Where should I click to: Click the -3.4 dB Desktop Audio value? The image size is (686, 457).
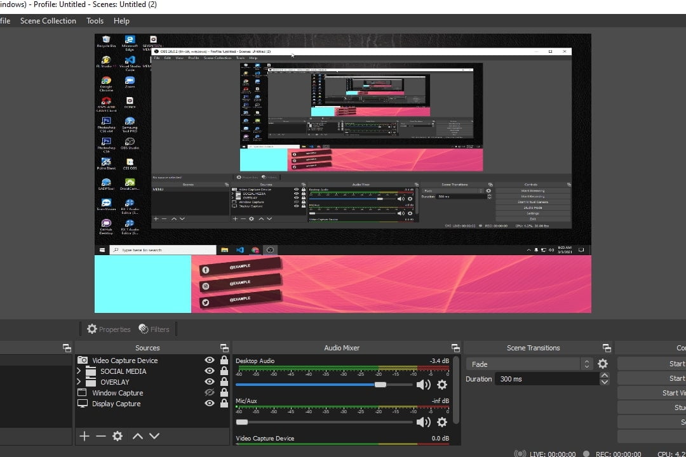coord(440,361)
